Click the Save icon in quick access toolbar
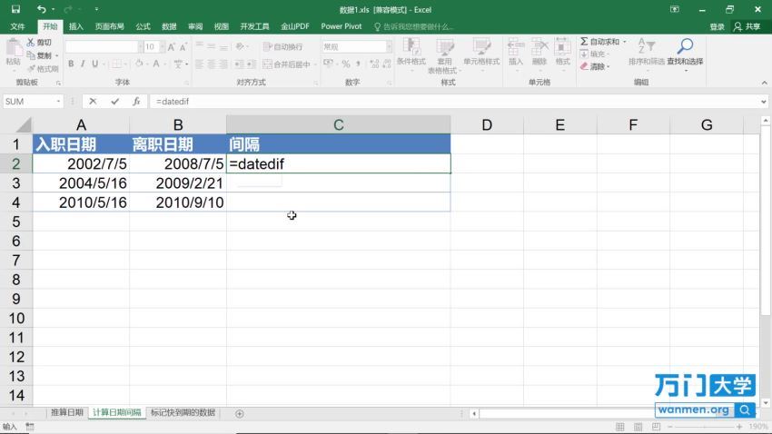Viewport: 772px width, 434px height. [15, 9]
